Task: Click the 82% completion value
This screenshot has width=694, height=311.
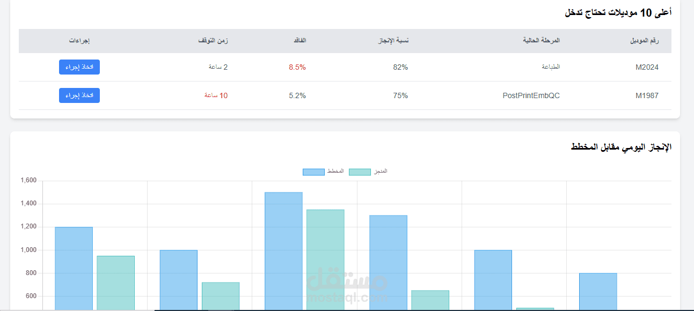Action: click(400, 67)
